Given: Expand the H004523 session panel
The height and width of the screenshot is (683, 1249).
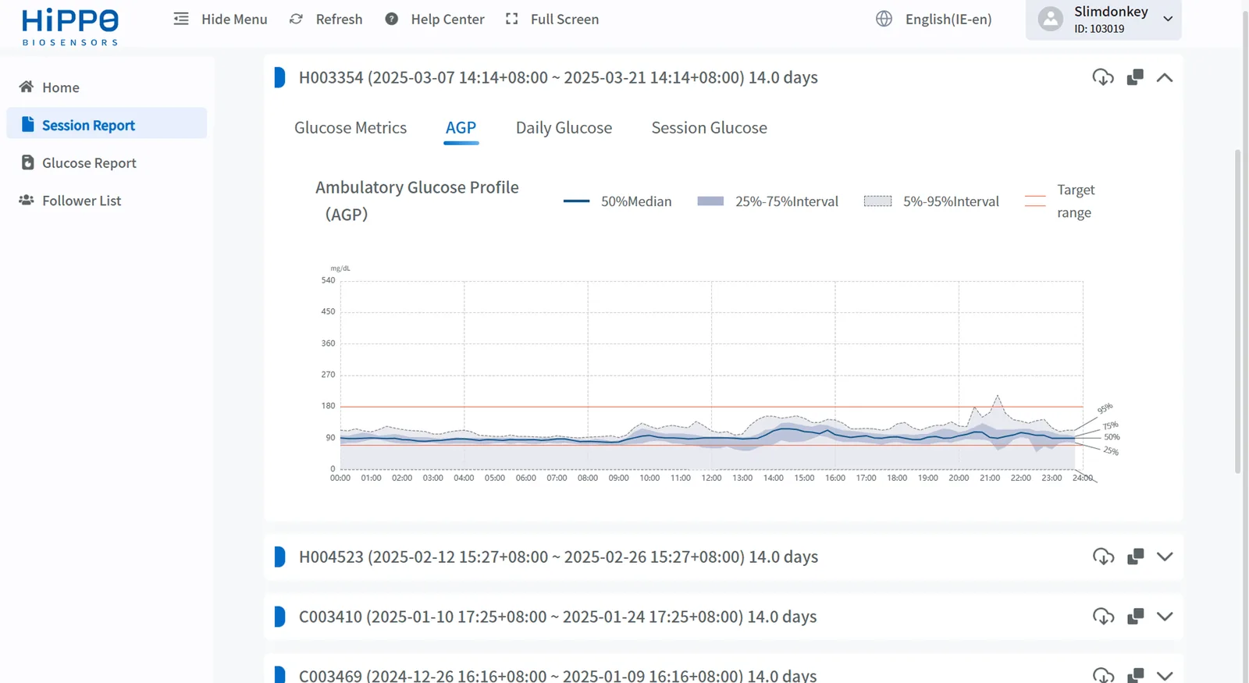Looking at the screenshot, I should (1165, 557).
